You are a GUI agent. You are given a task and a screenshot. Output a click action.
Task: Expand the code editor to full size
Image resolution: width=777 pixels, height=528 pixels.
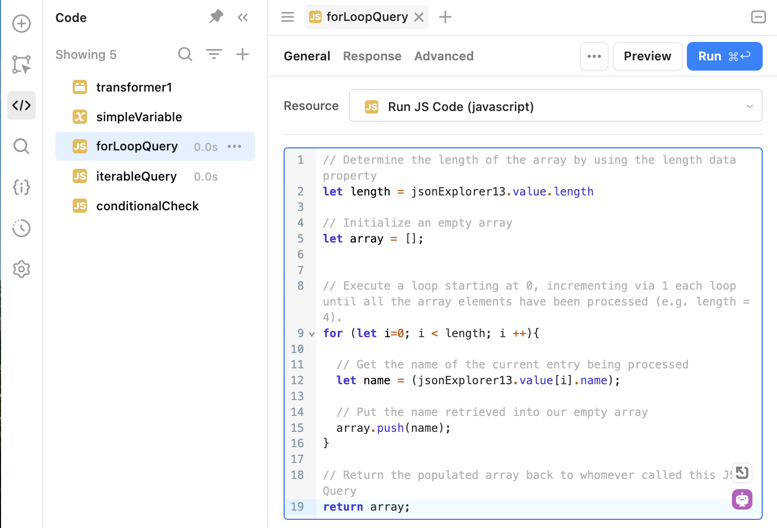tap(742, 472)
